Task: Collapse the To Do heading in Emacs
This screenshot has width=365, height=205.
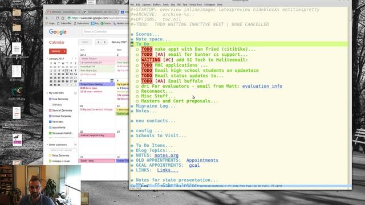Action: pos(143,44)
